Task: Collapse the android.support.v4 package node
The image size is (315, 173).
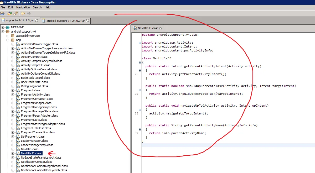Action: [3, 32]
